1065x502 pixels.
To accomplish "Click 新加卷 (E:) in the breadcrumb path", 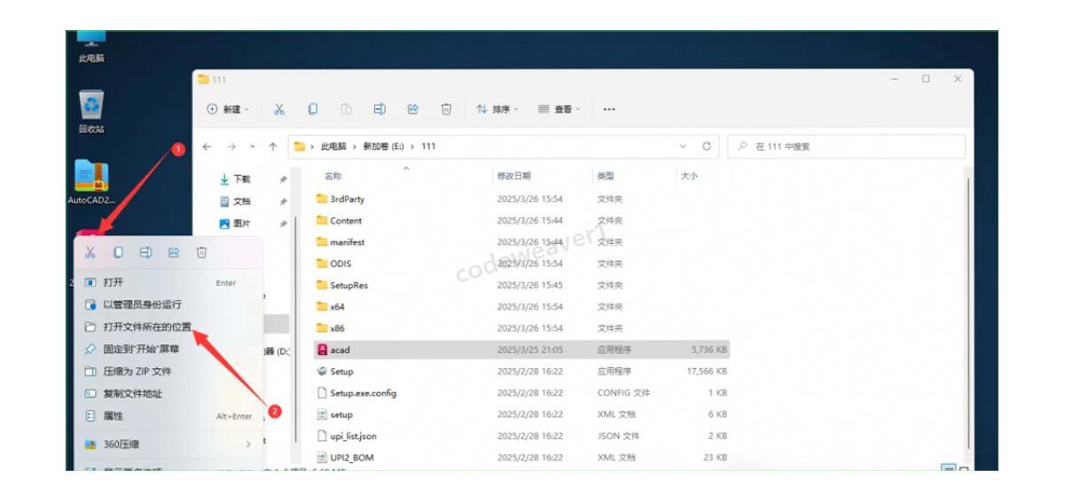I will pos(383,146).
